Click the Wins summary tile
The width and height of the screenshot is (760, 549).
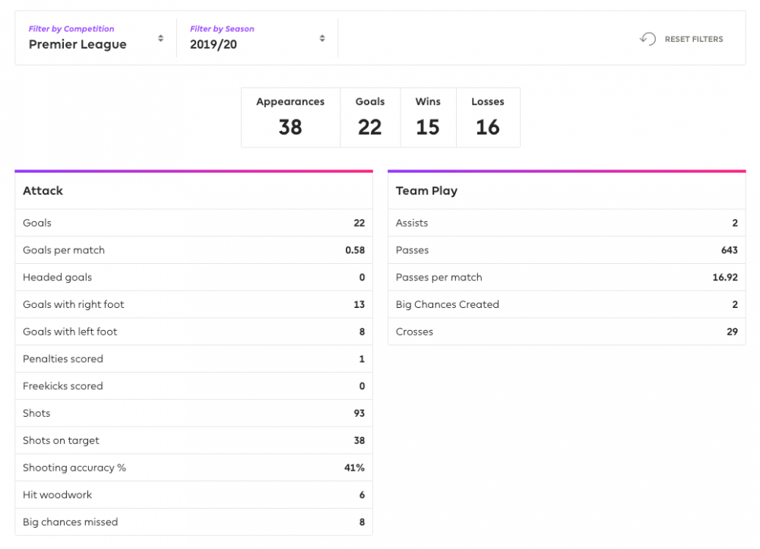428,117
